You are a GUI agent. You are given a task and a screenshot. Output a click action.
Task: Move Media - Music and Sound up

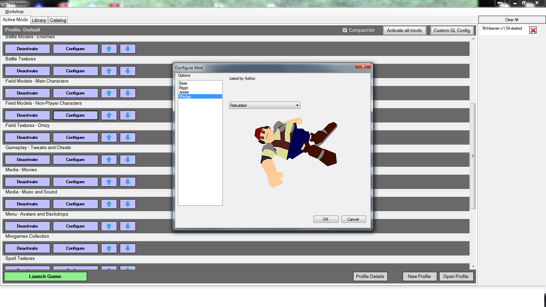pos(109,204)
